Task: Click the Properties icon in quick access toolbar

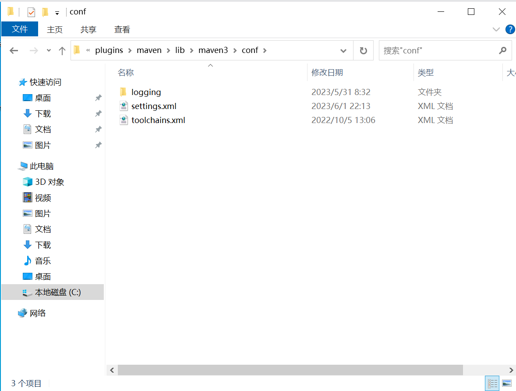Action: pyautogui.click(x=31, y=12)
